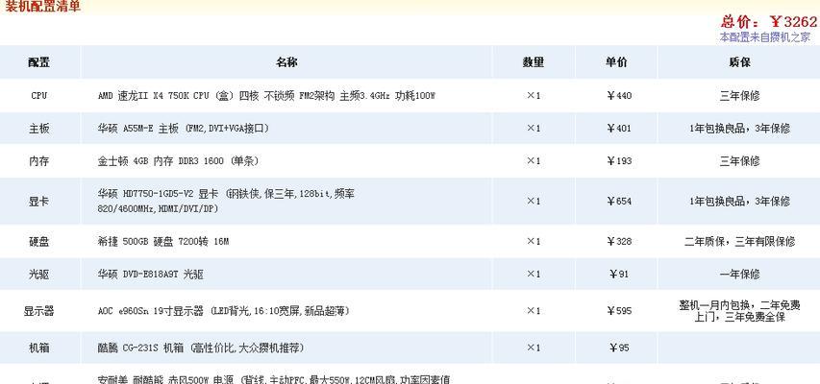Click the ×1 quantity in the 主板 row

534,128
